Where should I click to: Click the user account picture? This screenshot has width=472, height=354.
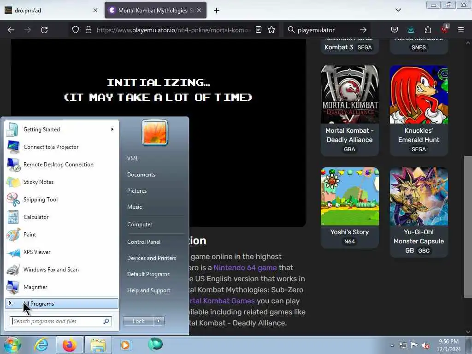point(155,132)
